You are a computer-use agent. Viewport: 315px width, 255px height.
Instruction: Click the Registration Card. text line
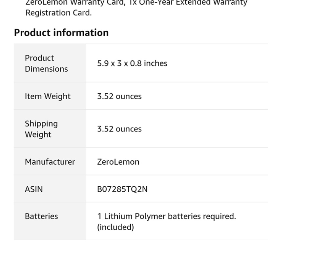[58, 13]
